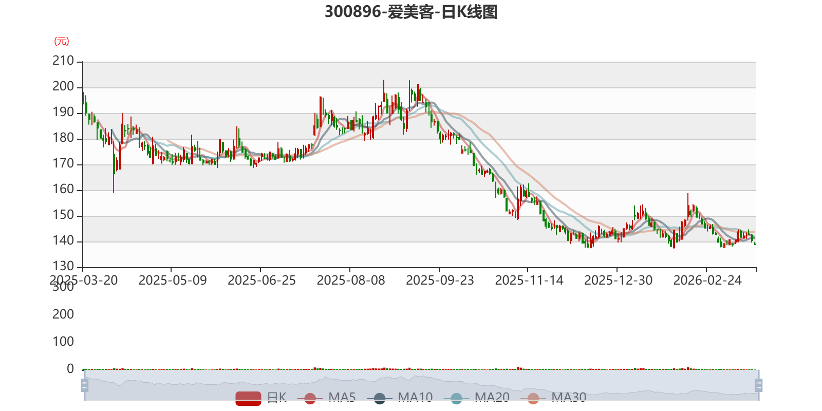Click the 0 volume axis label
Viewport: 822px width, 411px height.
point(70,369)
